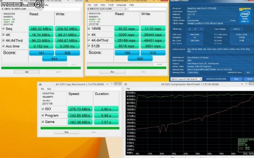Open the Language menu in AS SSD
This screenshot has width=254, height=158.
[x=121, y=5]
